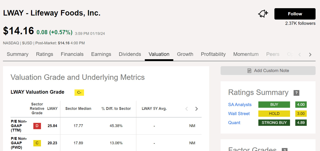The image size is (320, 151).
Task: Advance the valuation table columns with right arrow
Action: 196,109
